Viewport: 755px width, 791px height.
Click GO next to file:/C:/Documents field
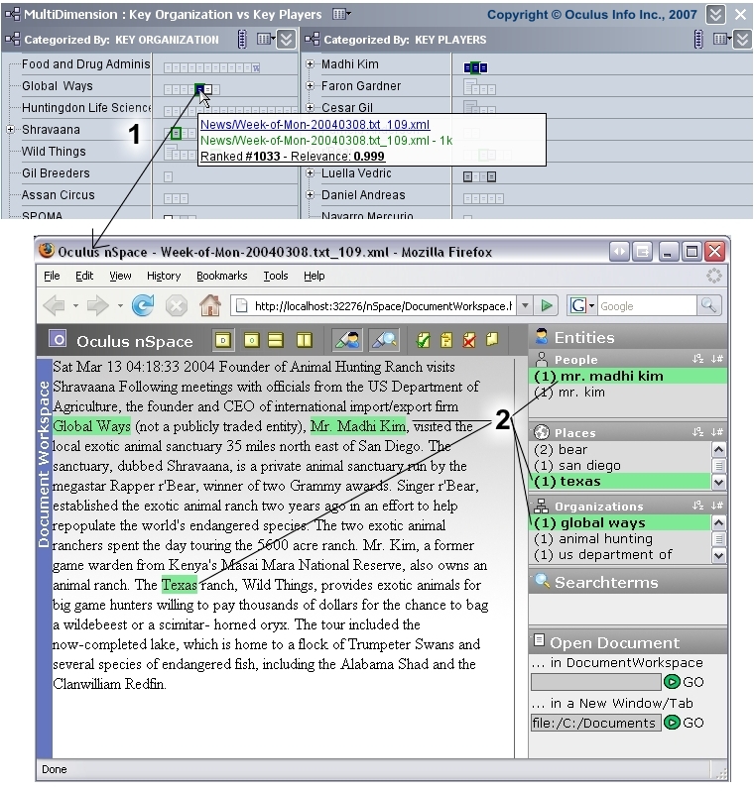(684, 724)
